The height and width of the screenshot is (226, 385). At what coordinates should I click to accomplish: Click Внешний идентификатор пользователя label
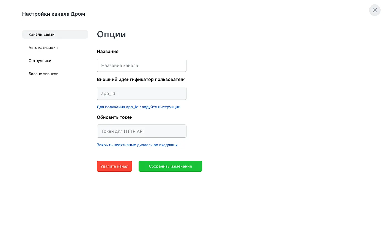[x=141, y=79]
